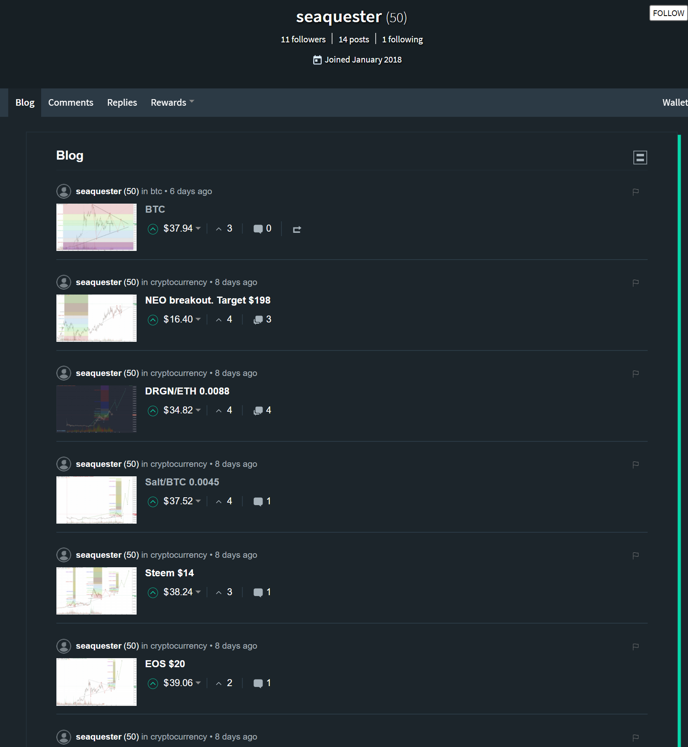Image resolution: width=688 pixels, height=747 pixels.
Task: Expand the $39.06 payout dropdown
Action: click(182, 683)
